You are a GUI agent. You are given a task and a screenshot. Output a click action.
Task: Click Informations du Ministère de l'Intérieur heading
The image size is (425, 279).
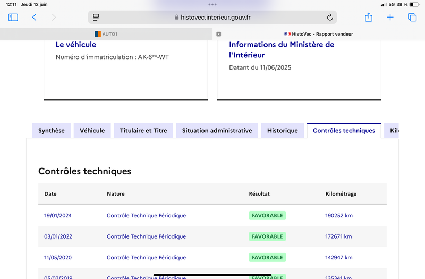(x=282, y=49)
